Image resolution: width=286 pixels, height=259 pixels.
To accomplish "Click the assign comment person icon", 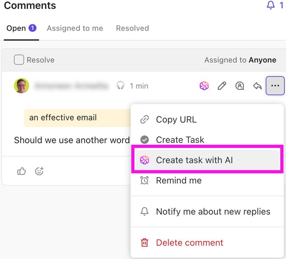I will point(239,86).
